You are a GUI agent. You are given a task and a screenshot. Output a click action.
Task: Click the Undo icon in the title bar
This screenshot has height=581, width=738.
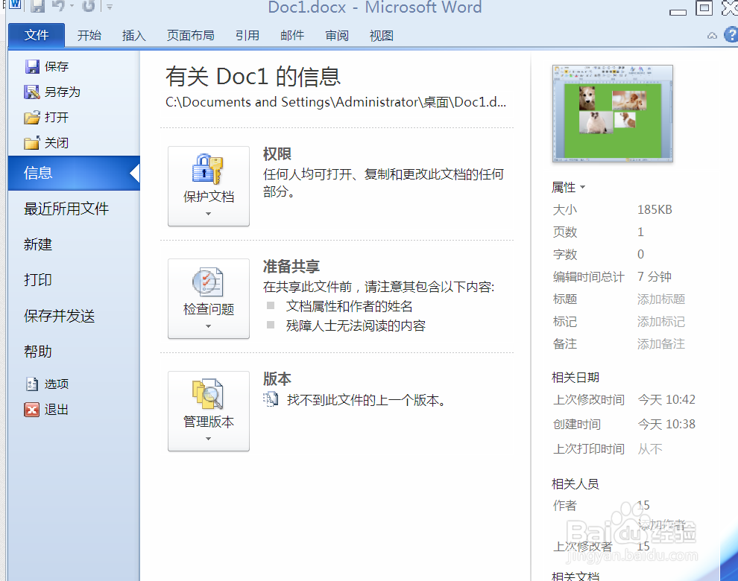coord(58,6)
